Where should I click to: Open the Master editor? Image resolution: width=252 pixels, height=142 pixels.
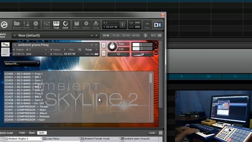pyautogui.click(x=26, y=25)
